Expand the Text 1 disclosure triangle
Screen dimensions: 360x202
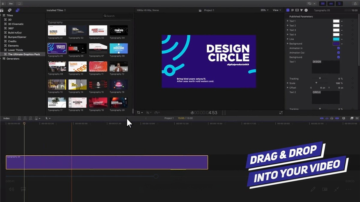pos(288,21)
